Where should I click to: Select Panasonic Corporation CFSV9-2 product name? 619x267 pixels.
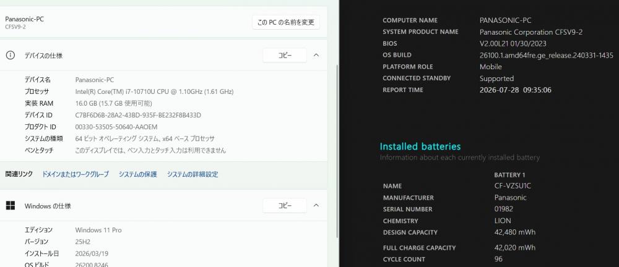[x=531, y=32]
